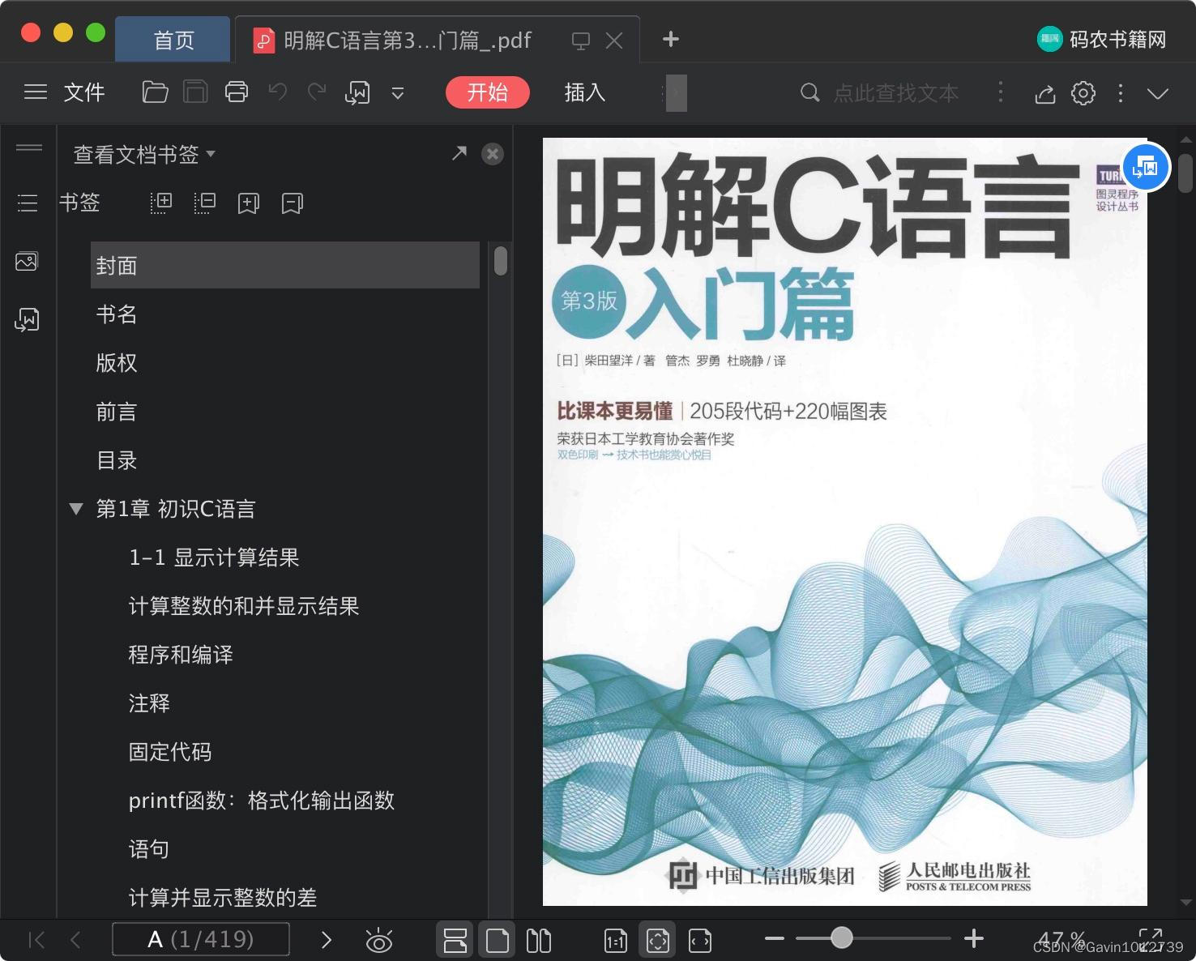Click the page number field A (1/419)
1196x961 pixels.
[201, 939]
